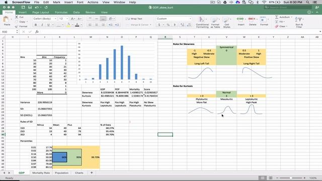The height and width of the screenshot is (181, 322).
Task: Open the macOS Window menu
Action: 119,2
